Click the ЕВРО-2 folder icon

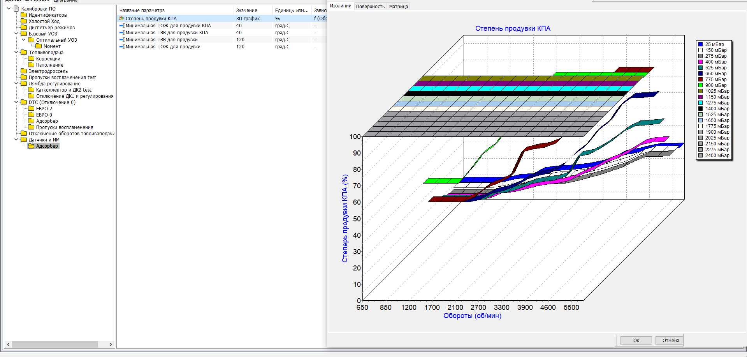31,109
